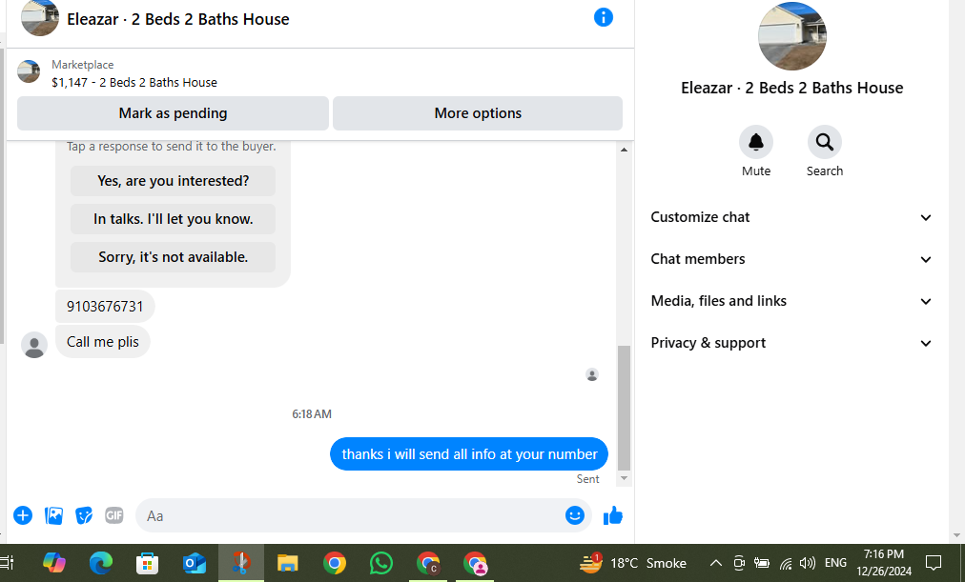Open WhatsApp from the taskbar
The image size is (965, 582).
pyautogui.click(x=381, y=563)
